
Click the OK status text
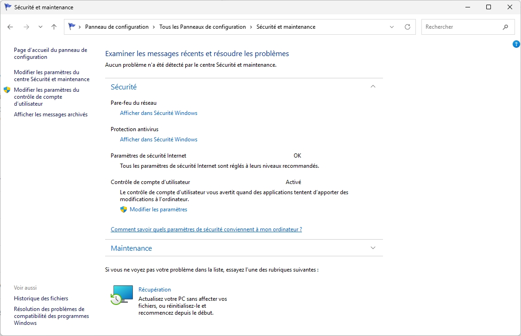tap(297, 156)
